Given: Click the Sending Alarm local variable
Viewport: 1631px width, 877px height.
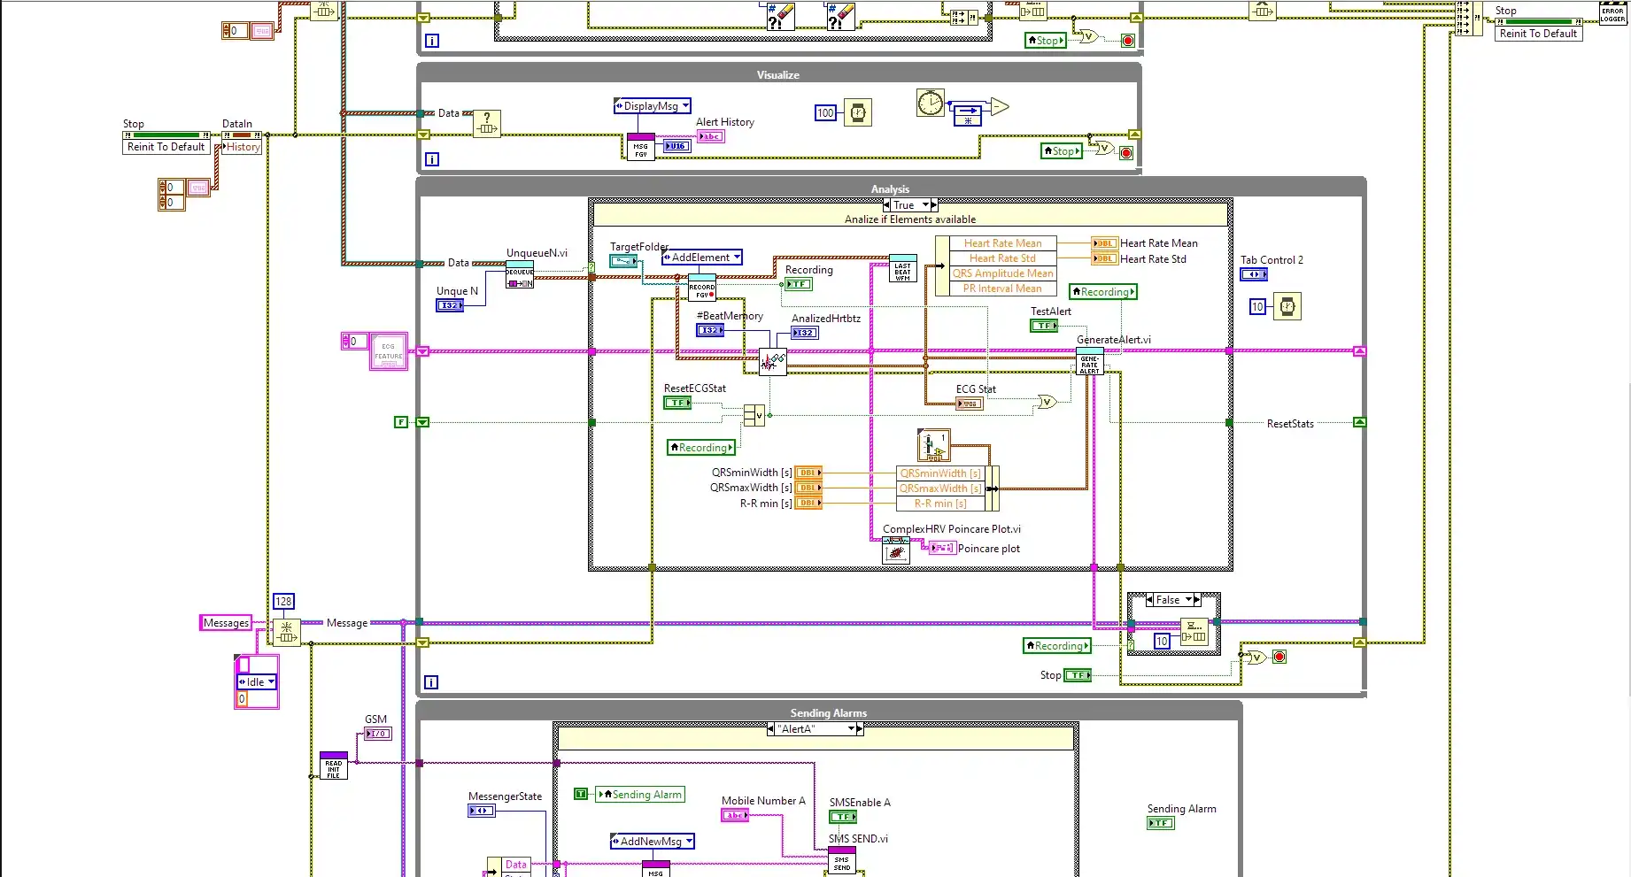Looking at the screenshot, I should tap(641, 795).
